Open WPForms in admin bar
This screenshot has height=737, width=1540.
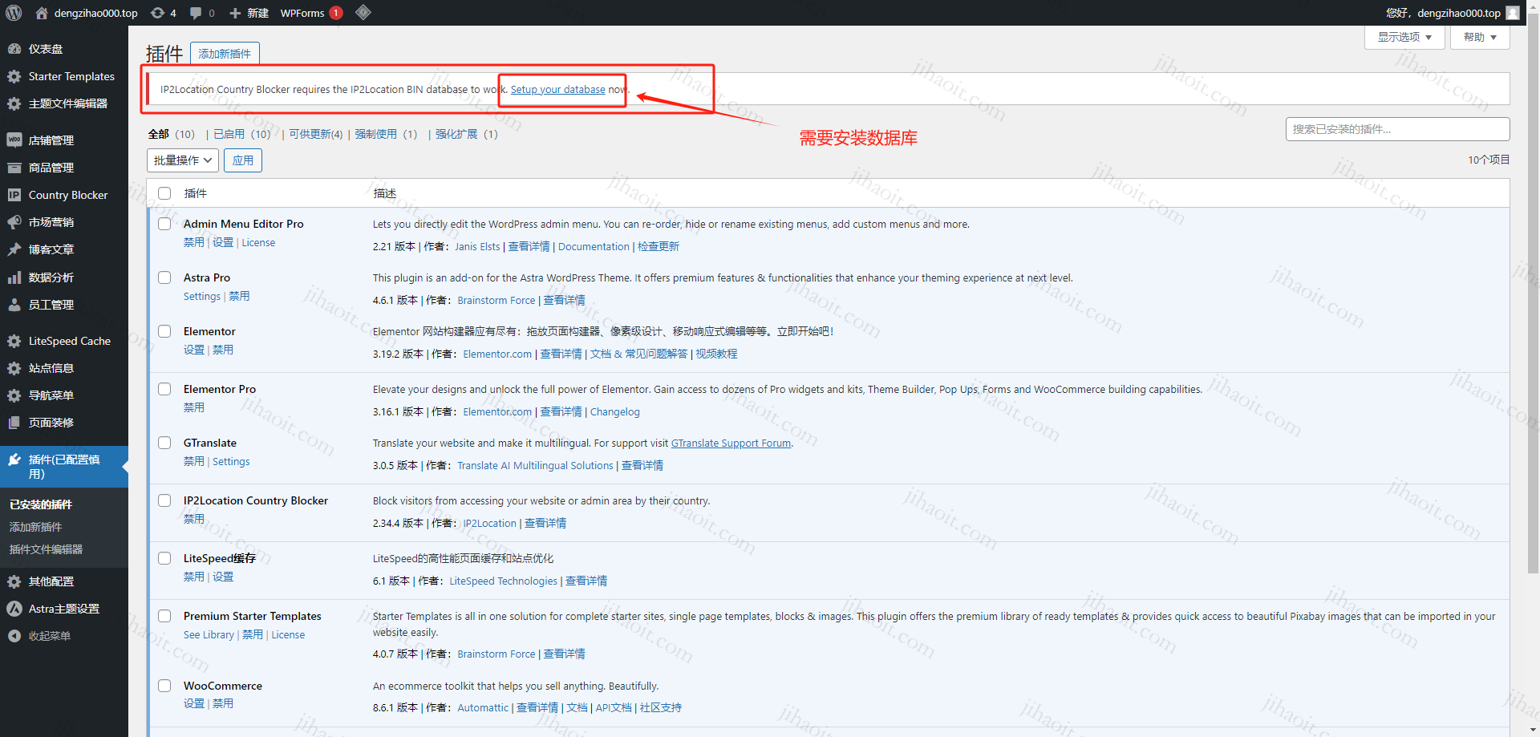[302, 13]
